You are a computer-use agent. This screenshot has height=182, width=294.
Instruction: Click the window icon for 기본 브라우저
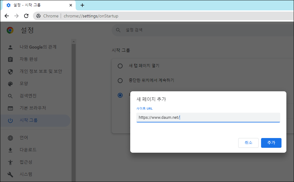pyautogui.click(x=10, y=108)
